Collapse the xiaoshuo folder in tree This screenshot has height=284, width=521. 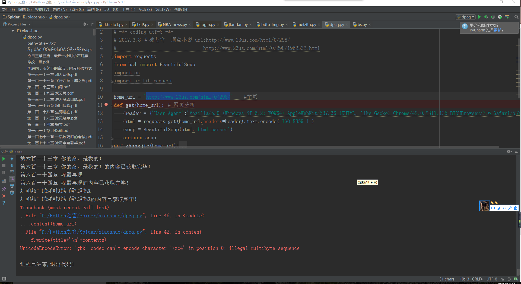click(x=13, y=31)
